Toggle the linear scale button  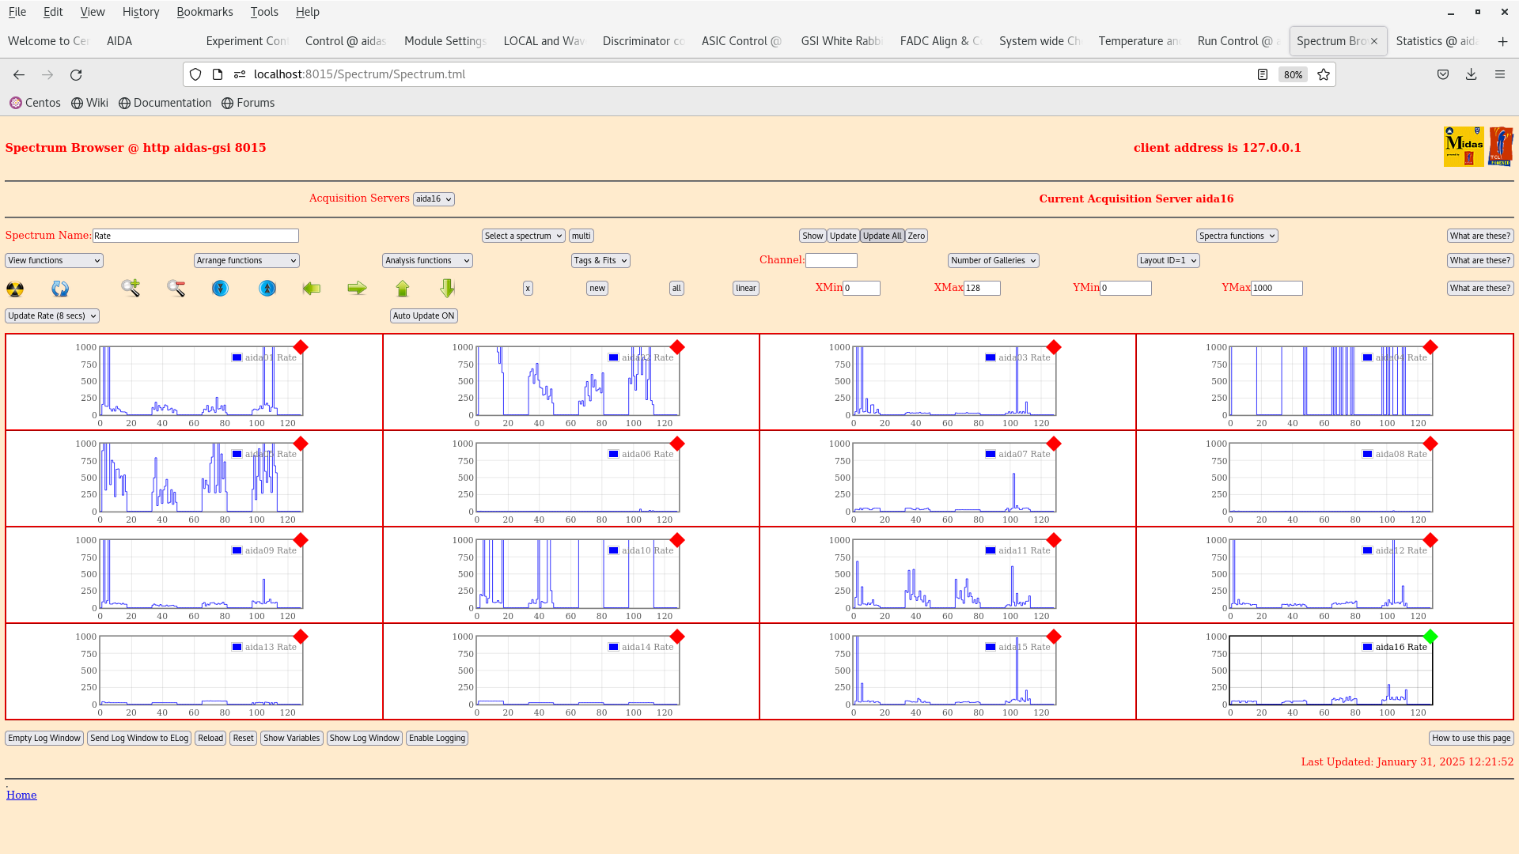click(745, 289)
